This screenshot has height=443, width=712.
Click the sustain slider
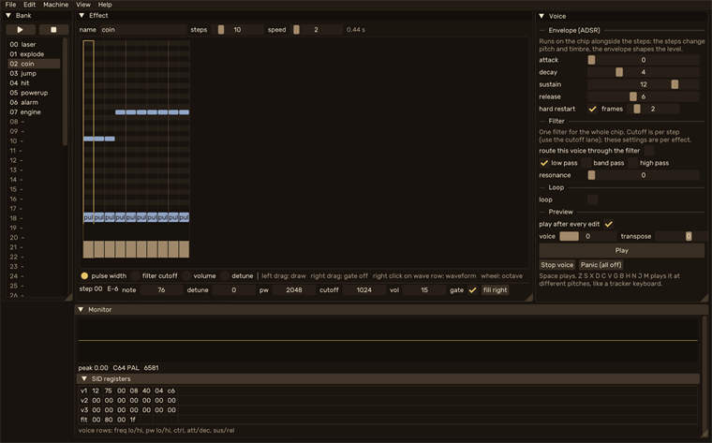643,84
